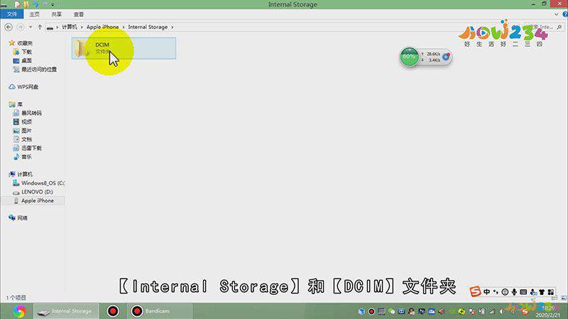Screen dimensions: 568x319
Task: Expand the ribbon with the chevron
Action: pos(557,14)
